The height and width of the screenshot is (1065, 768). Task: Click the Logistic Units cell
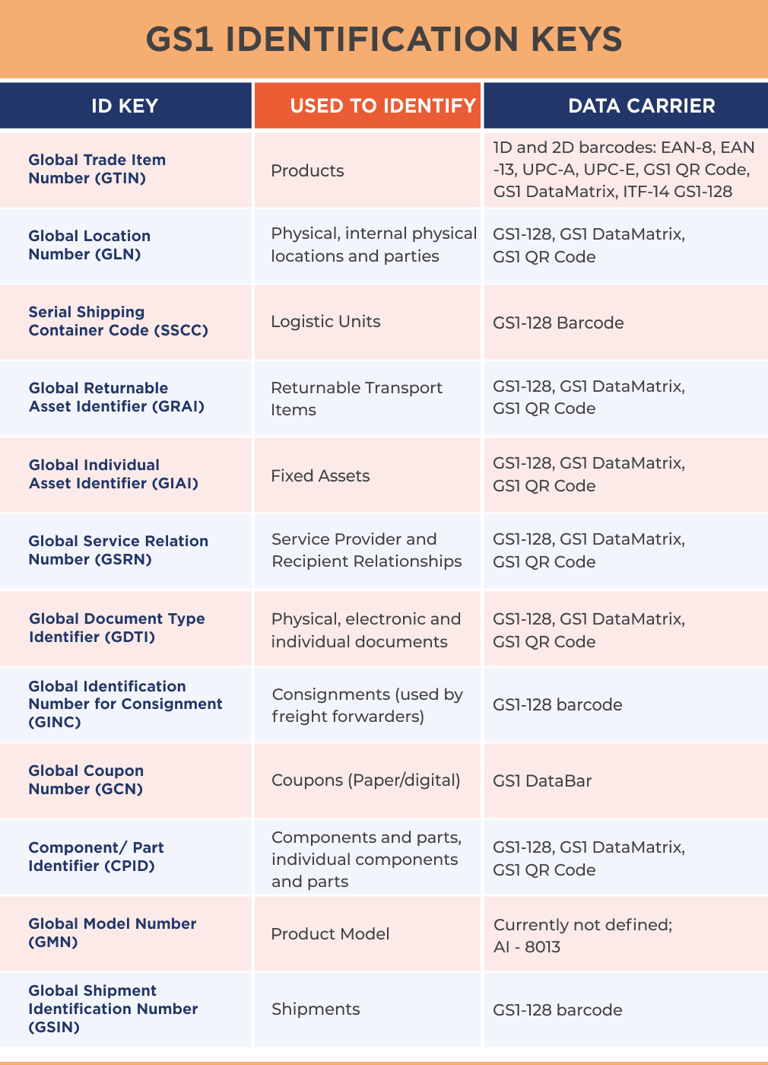coord(325,322)
